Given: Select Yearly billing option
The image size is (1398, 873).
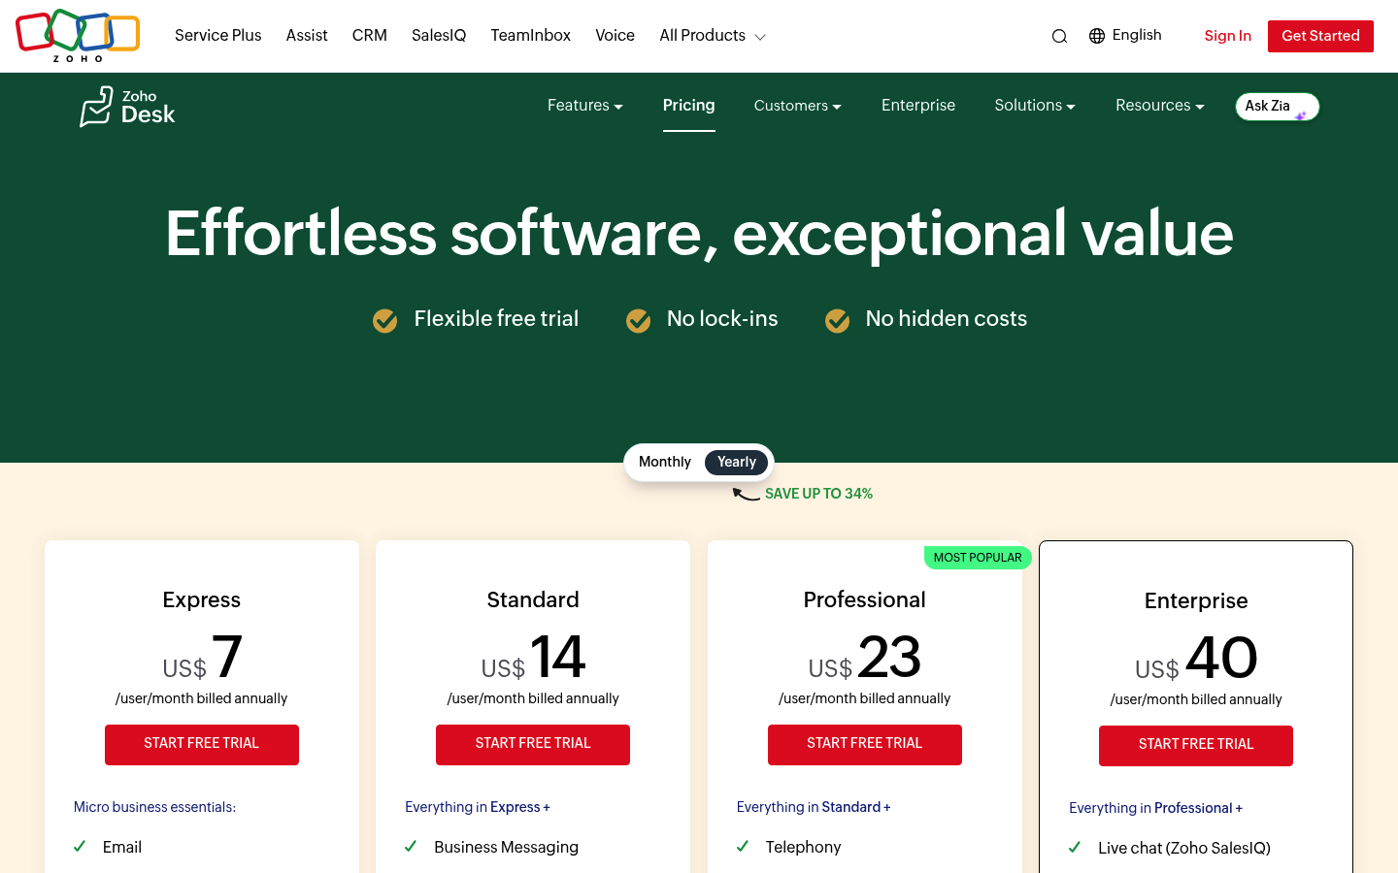Looking at the screenshot, I should [737, 463].
